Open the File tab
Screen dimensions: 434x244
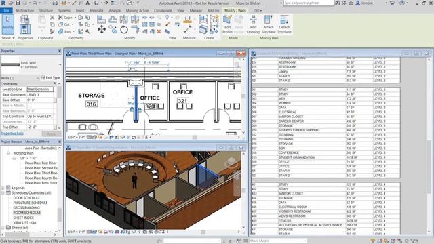tap(6, 11)
